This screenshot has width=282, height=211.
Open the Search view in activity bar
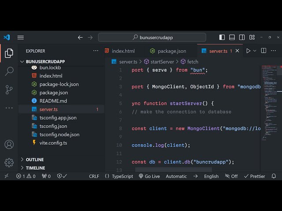(9, 71)
